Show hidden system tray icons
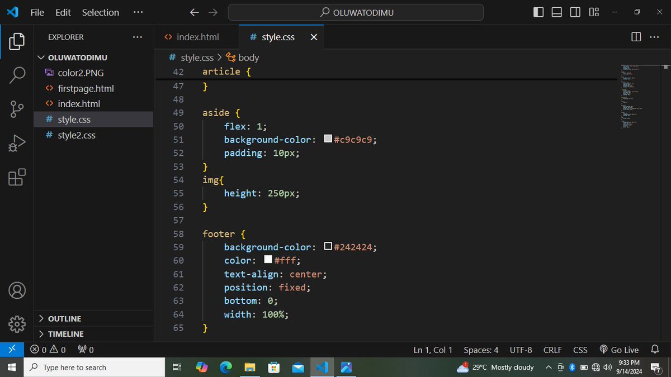This screenshot has width=671, height=377. coord(550,367)
